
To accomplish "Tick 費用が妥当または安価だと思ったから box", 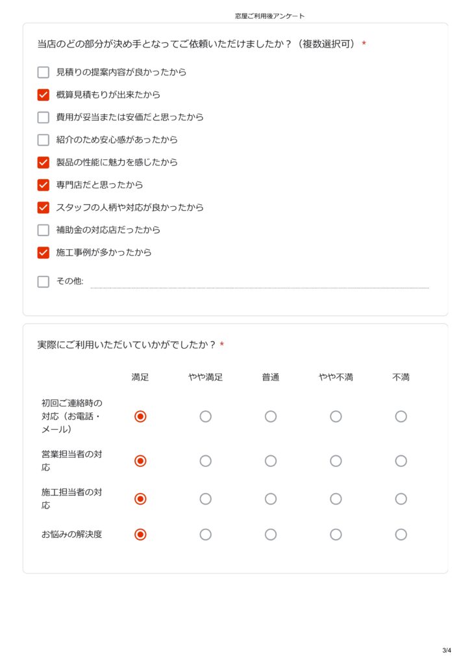I will [x=43, y=118].
